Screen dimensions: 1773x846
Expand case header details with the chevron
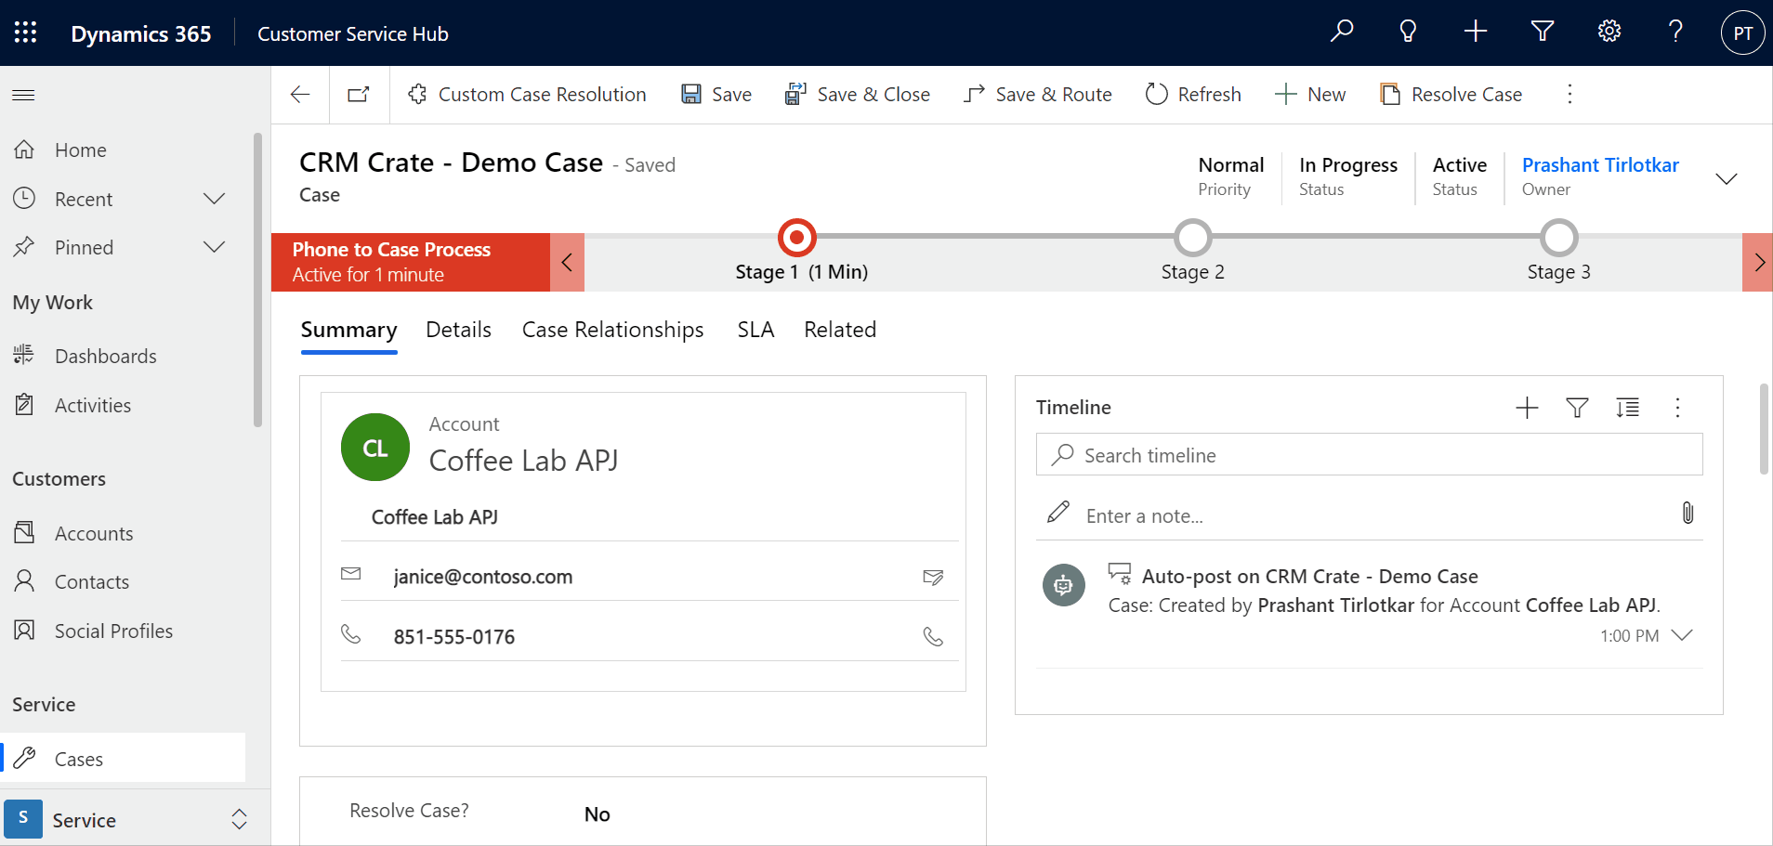point(1727,178)
